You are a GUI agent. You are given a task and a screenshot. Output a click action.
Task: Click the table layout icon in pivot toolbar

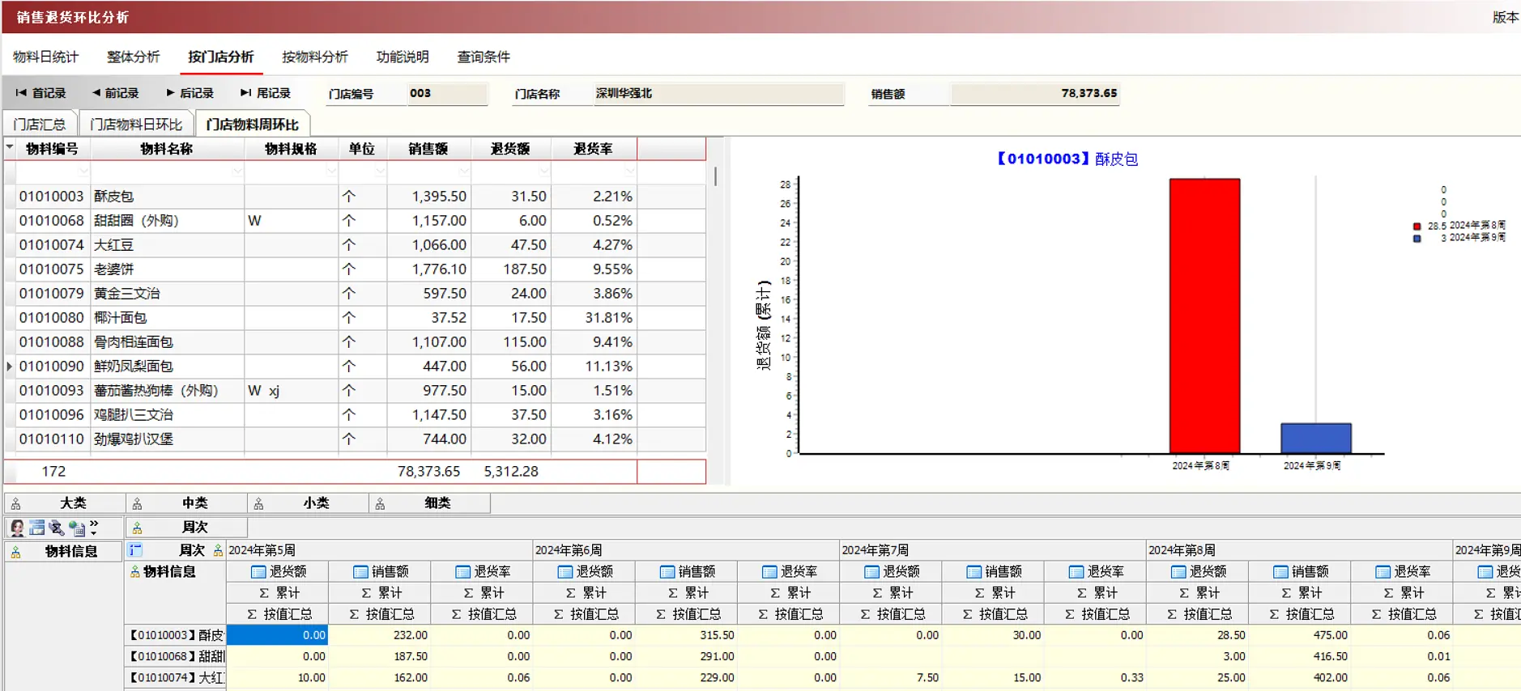point(36,528)
